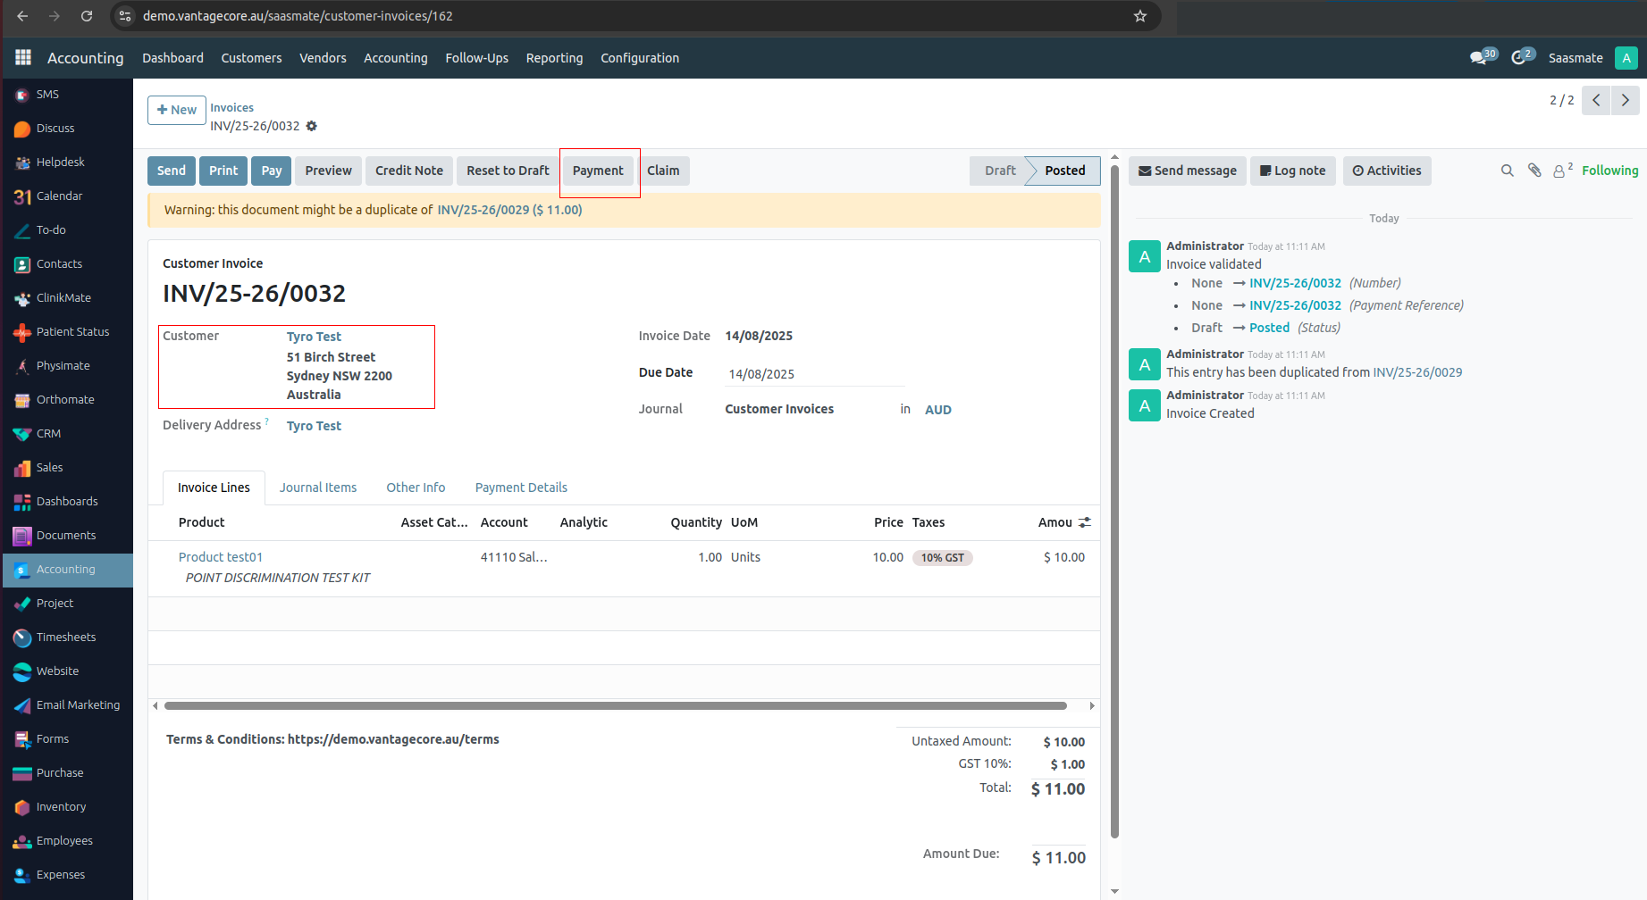Open the followers list person icon
This screenshot has width=1647, height=900.
coord(1560,171)
